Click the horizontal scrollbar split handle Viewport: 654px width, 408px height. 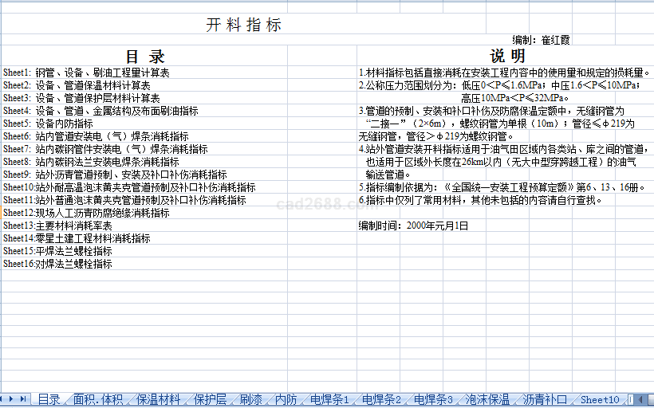point(631,399)
